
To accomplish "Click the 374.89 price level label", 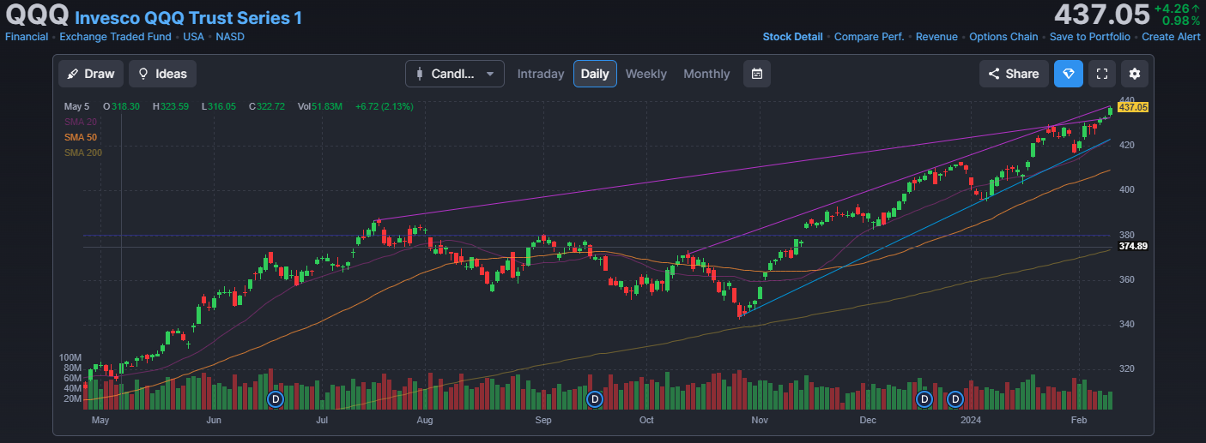I will click(1133, 246).
